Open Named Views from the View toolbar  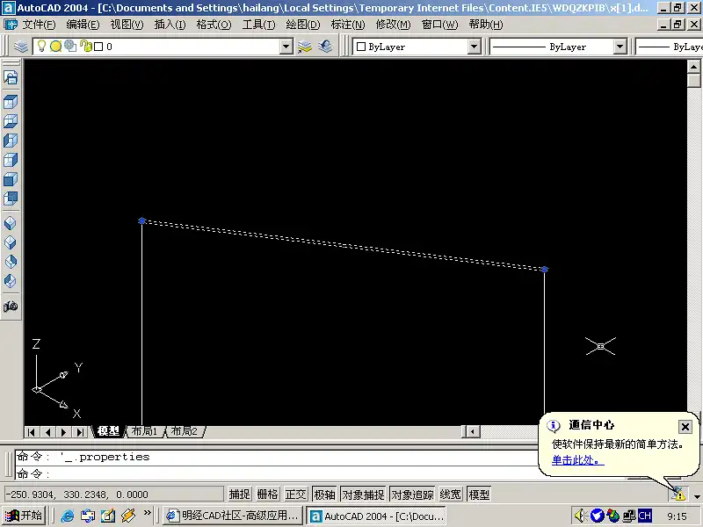(11, 78)
